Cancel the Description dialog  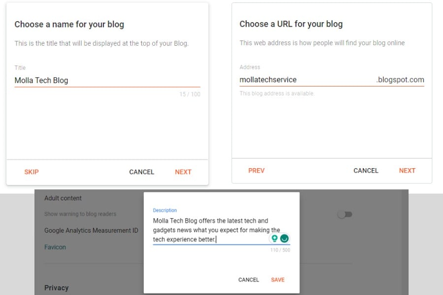tap(249, 280)
